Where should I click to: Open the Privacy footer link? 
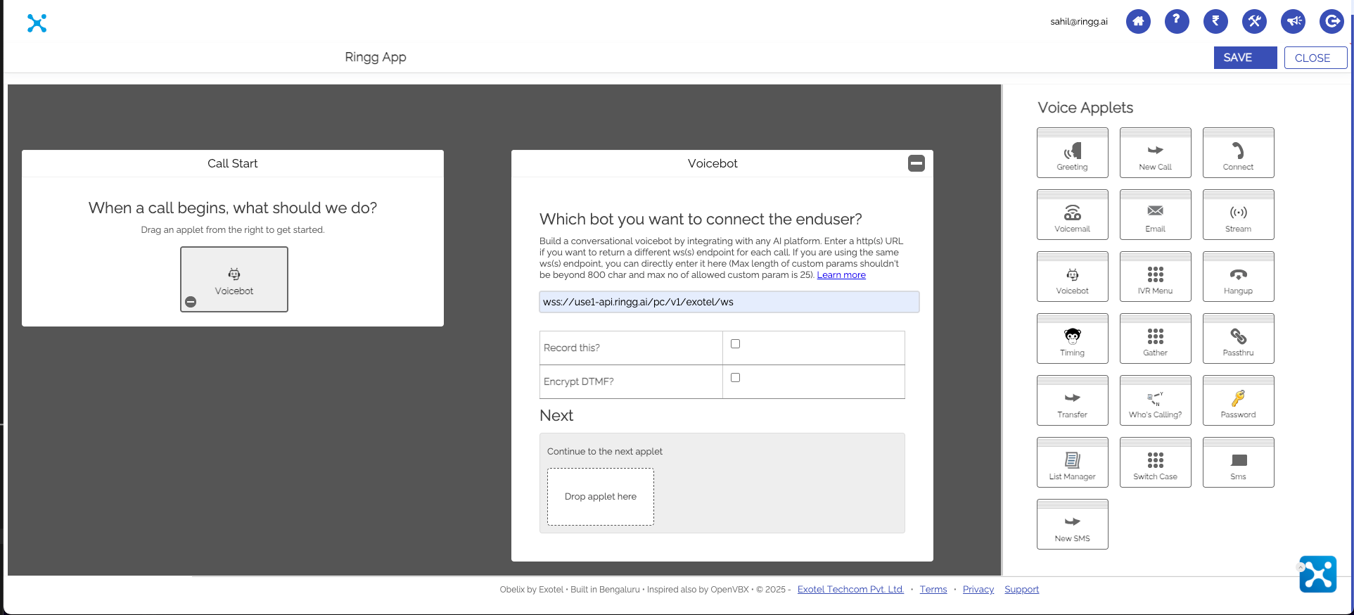coord(978,590)
